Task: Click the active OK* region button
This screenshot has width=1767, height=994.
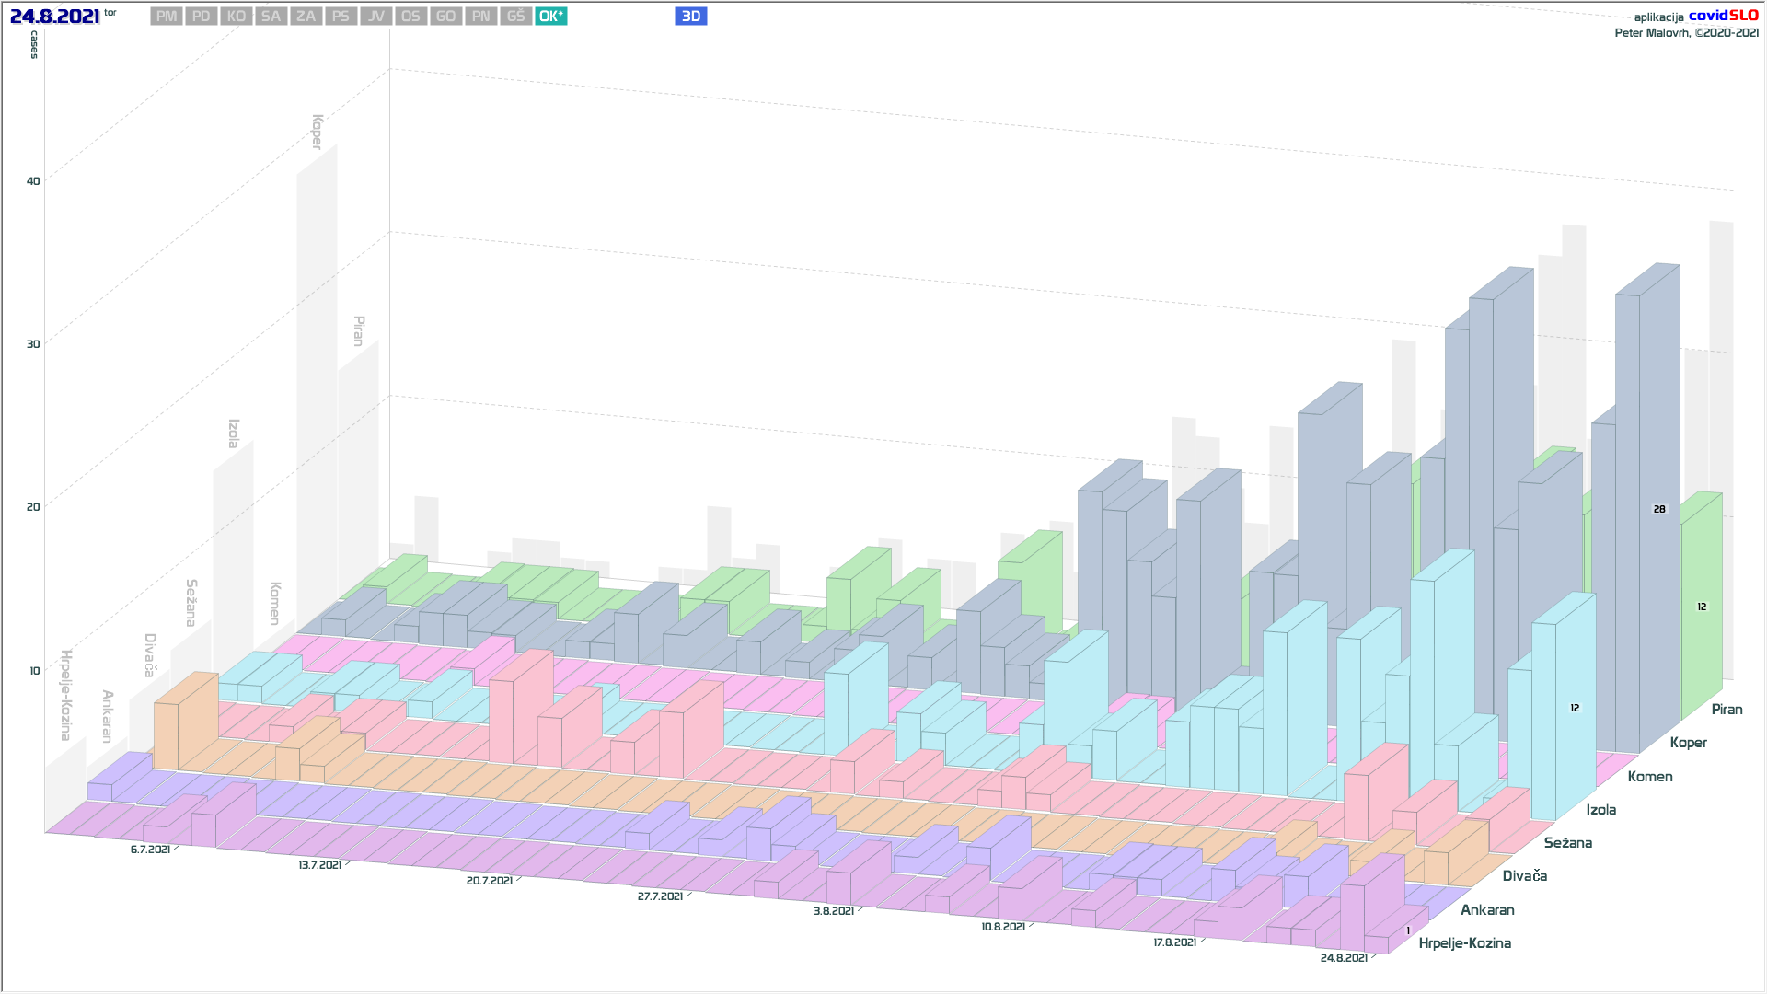Action: click(x=550, y=17)
